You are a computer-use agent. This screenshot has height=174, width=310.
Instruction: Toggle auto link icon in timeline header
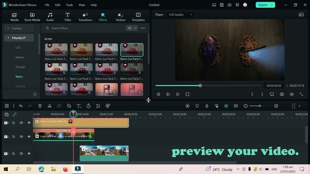click(x=15, y=114)
